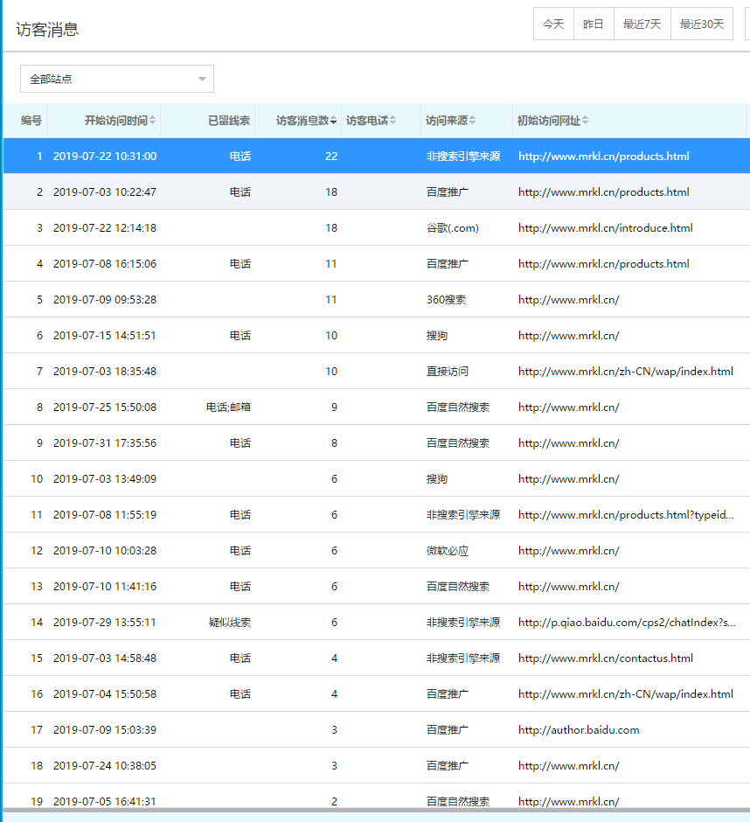Click the timestamp 2019-07-25 15:50:08

tap(105, 408)
